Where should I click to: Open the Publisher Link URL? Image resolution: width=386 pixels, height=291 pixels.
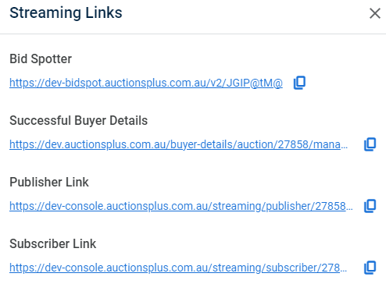coord(181,206)
